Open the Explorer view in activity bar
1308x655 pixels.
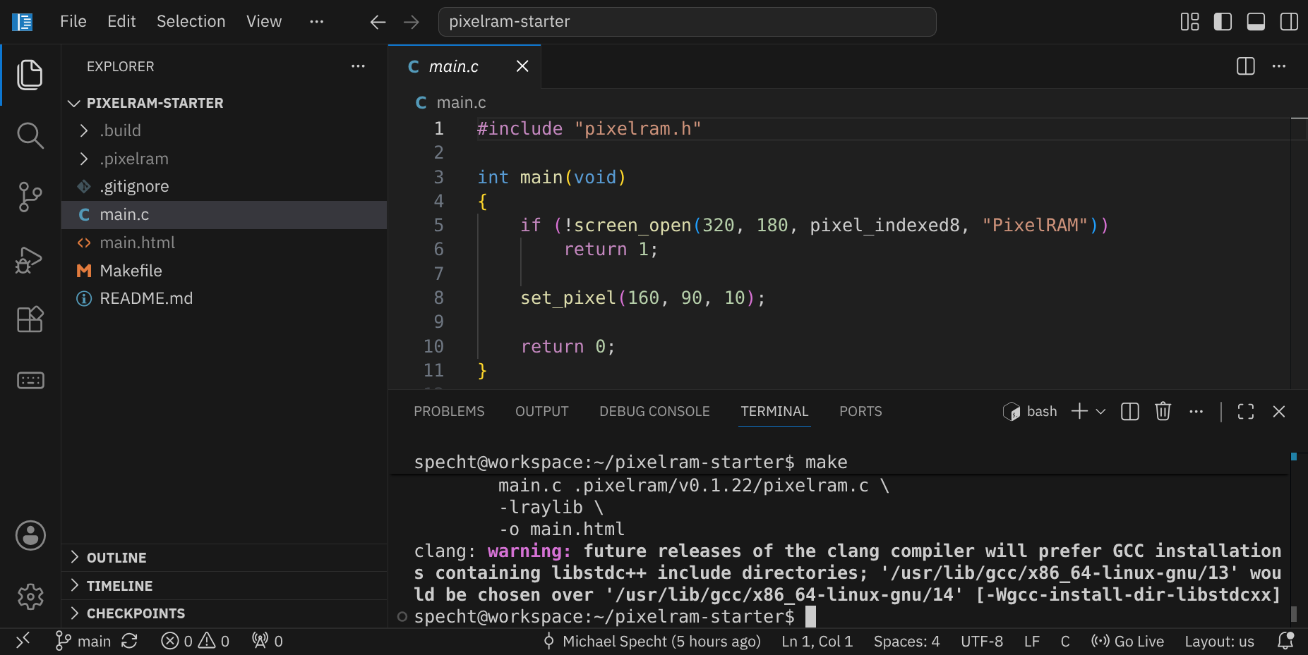coord(30,75)
